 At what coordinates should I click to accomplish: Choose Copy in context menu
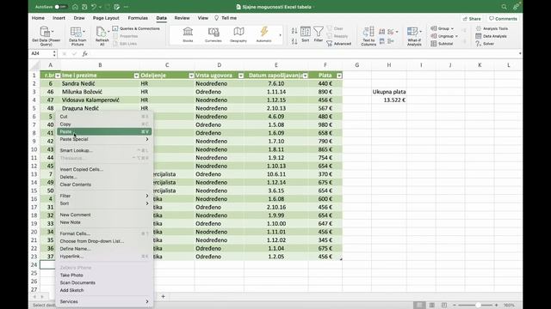[104, 124]
